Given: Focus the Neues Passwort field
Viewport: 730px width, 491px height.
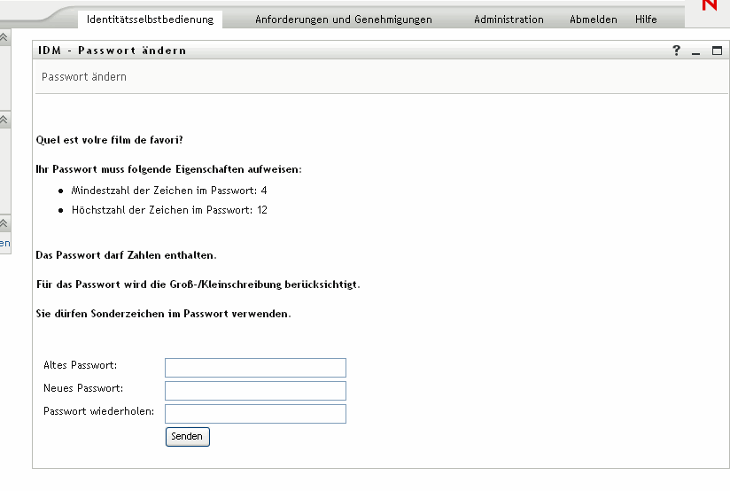Looking at the screenshot, I should pyautogui.click(x=256, y=391).
